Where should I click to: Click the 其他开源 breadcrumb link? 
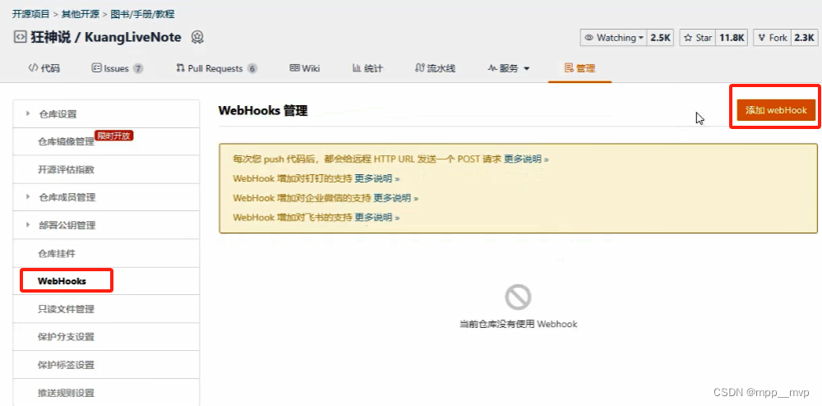point(81,14)
